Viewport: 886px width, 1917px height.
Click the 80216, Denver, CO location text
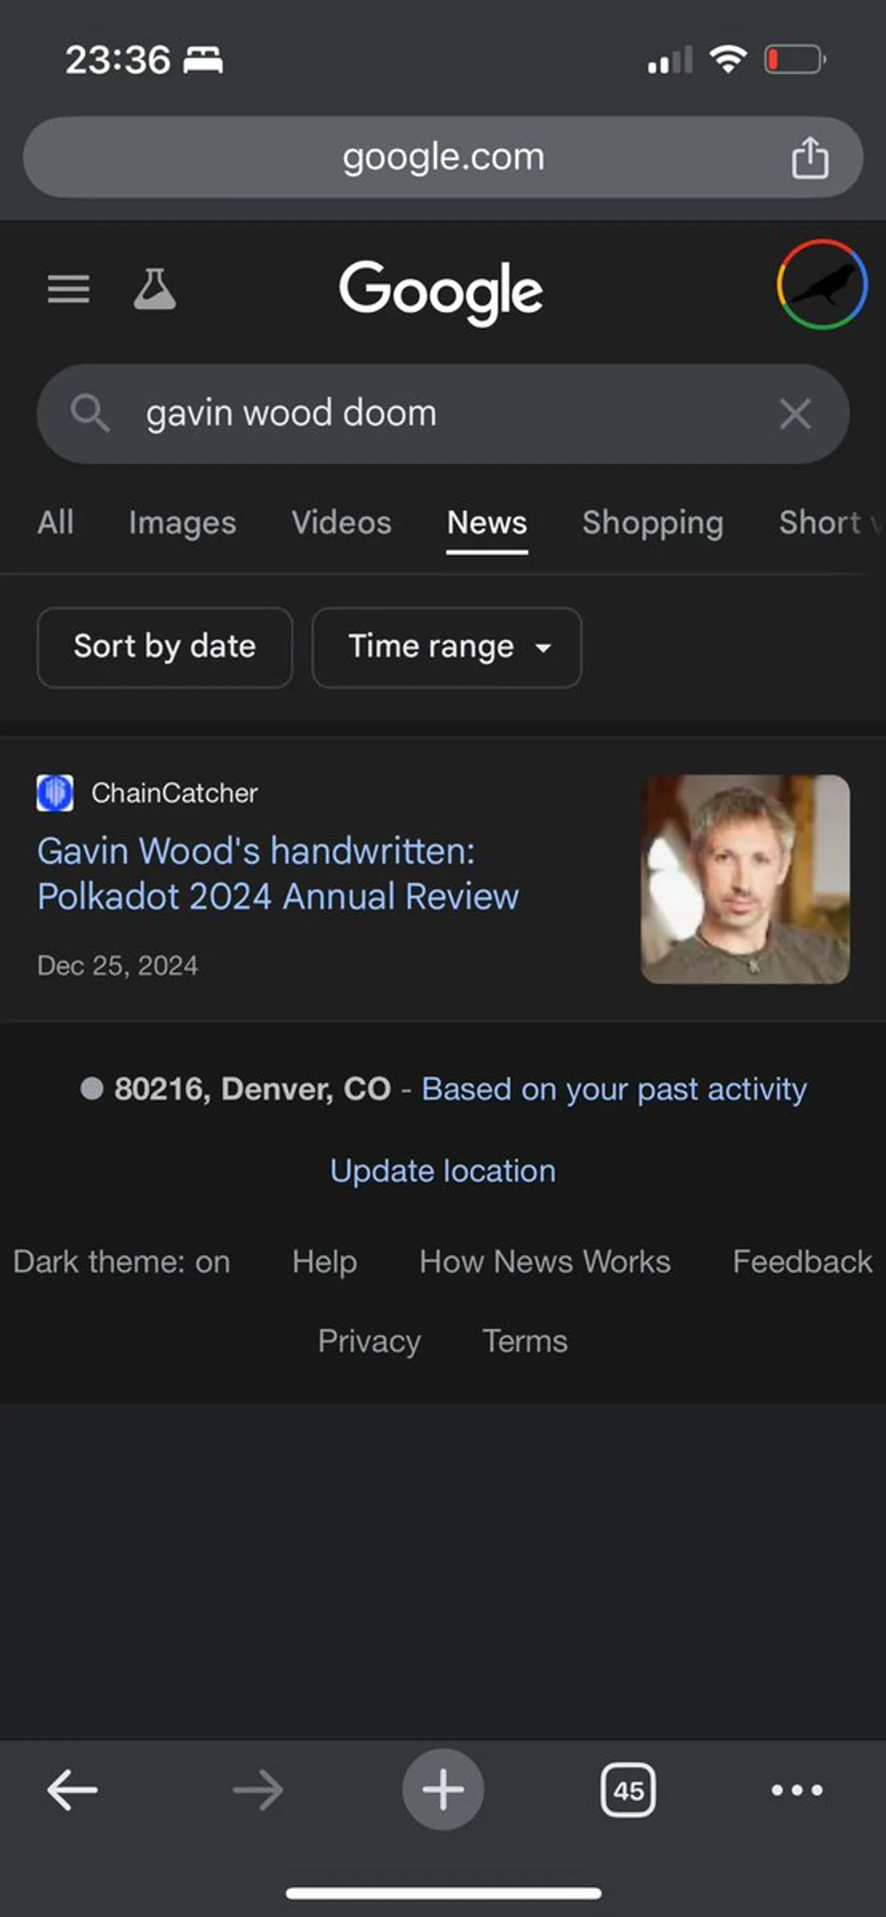253,1089
